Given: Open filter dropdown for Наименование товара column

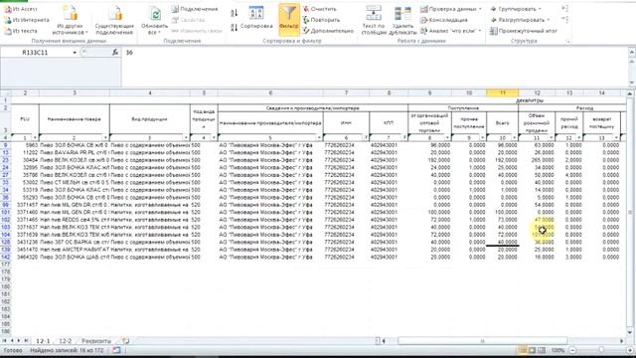Looking at the screenshot, I should [x=105, y=138].
